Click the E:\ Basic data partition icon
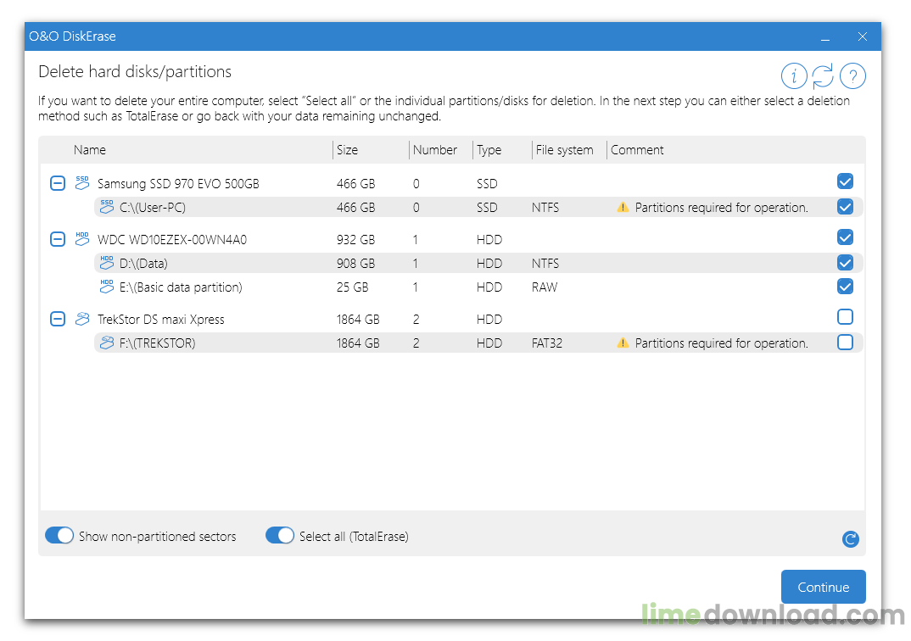The image size is (911, 641). pos(106,287)
